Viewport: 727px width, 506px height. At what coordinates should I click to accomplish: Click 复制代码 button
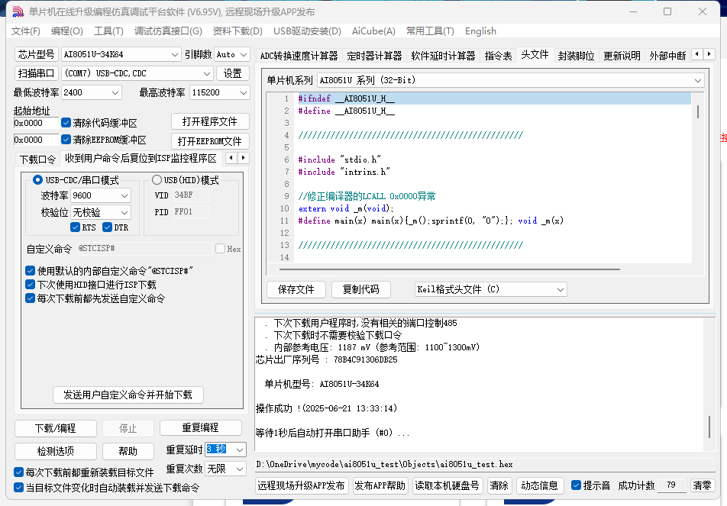[x=360, y=289]
